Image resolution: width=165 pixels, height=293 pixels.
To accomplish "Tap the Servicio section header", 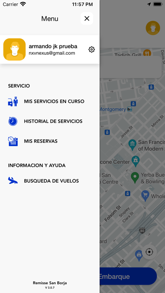I will [19, 86].
